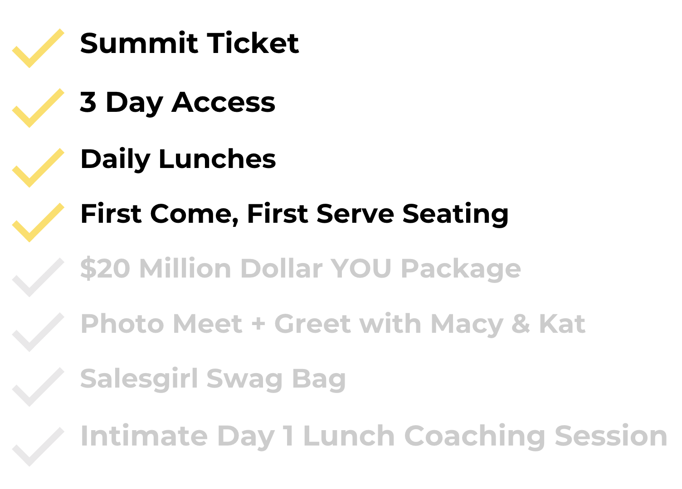Click the checkmark for First Come, First Serve Seating
The image size is (682, 489).
pyautogui.click(x=37, y=223)
